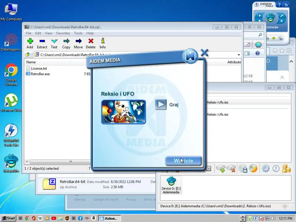The height and width of the screenshot is (222, 296).
Task: Click the Move icon in 7-Zip toolbar
Action: pyautogui.click(x=78, y=44)
